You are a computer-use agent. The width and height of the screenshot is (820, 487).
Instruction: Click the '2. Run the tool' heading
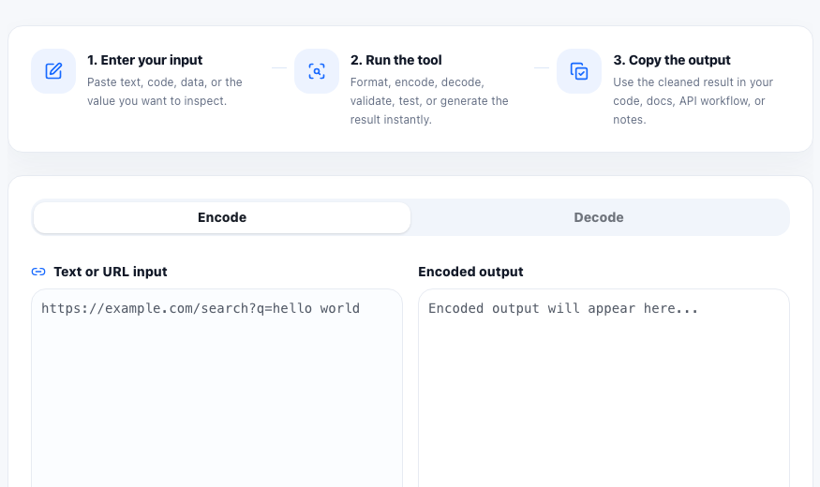395,60
